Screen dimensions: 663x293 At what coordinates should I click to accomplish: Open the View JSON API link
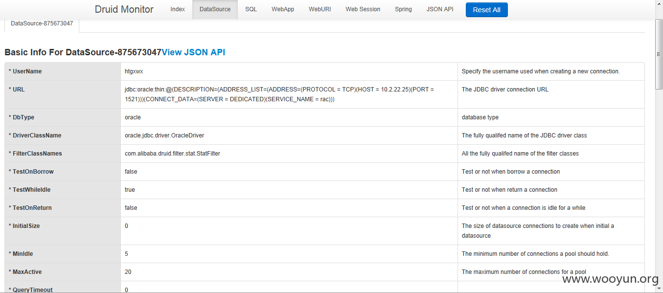[193, 52]
